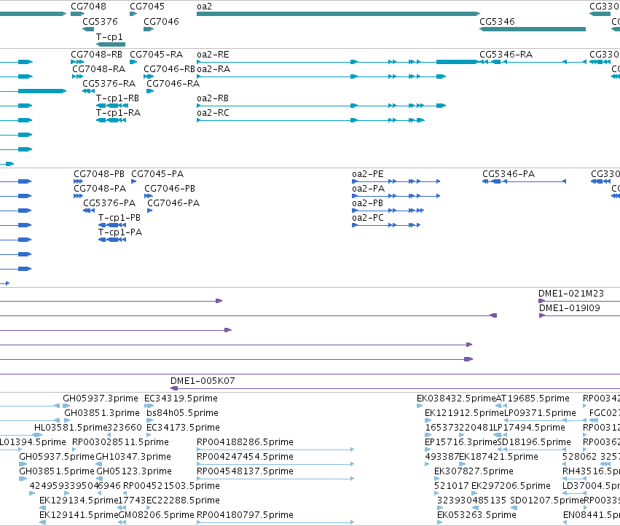Click T-cp1-RA transcript label
The height and width of the screenshot is (526, 620).
[x=118, y=113]
